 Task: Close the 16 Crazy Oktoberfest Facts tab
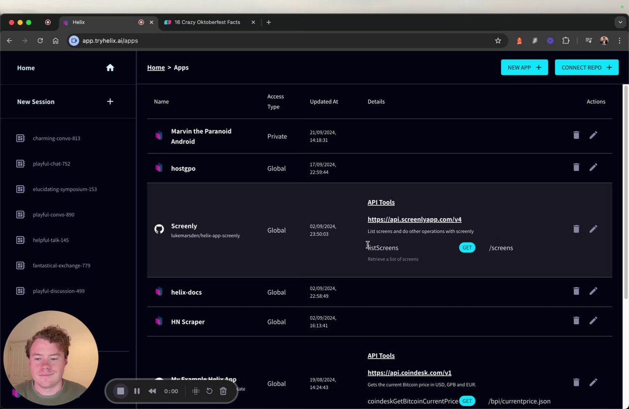[x=253, y=22]
